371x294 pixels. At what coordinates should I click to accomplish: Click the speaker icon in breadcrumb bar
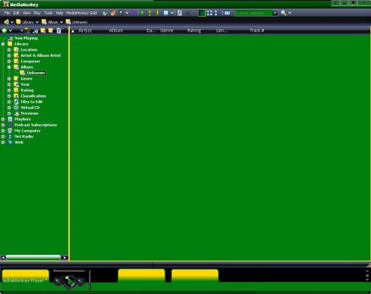pos(6,22)
